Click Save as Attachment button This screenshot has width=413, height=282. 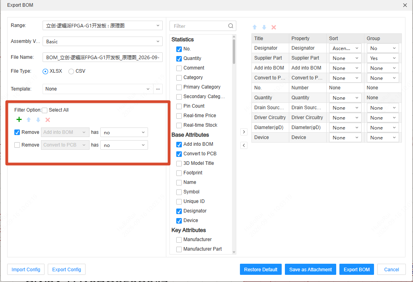click(310, 269)
